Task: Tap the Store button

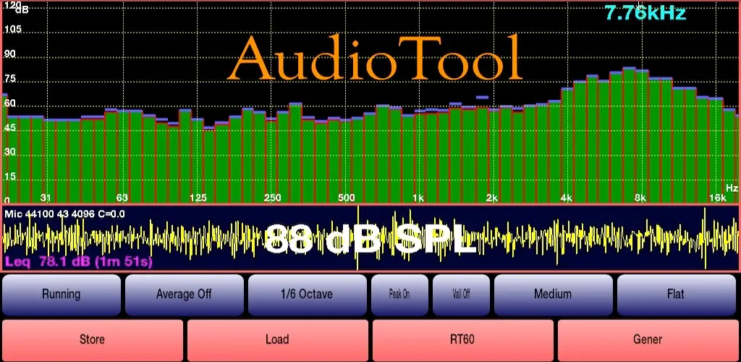Action: tap(92, 340)
